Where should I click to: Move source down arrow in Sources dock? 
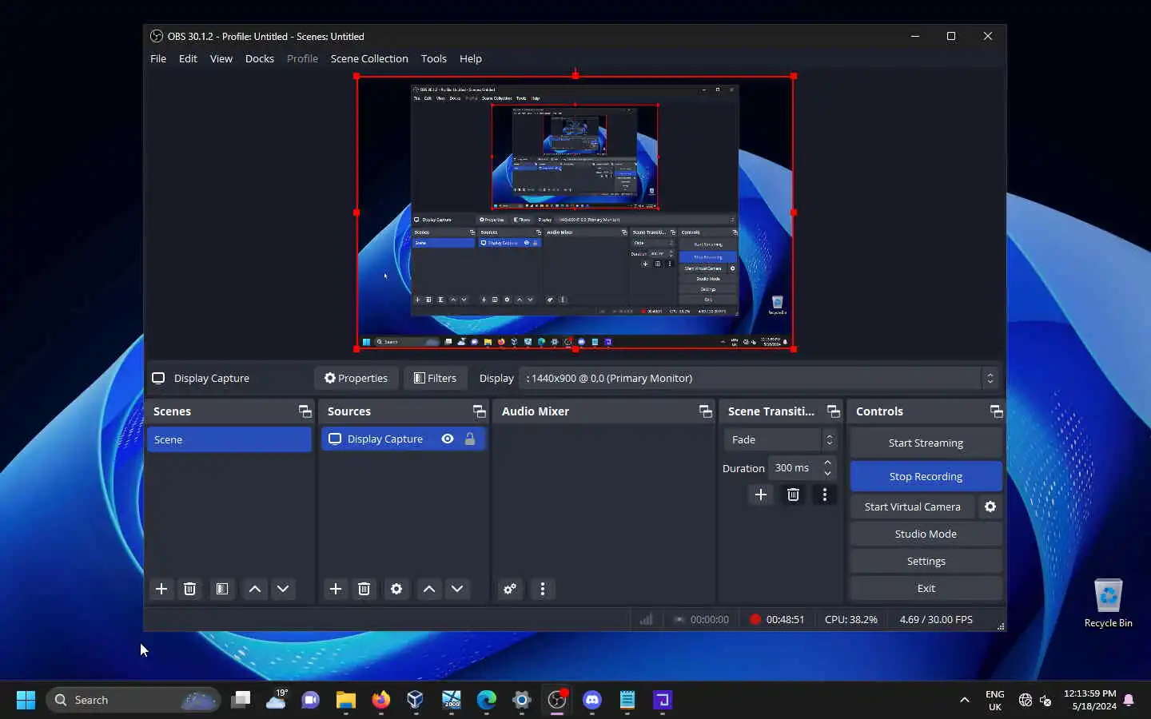(x=457, y=589)
